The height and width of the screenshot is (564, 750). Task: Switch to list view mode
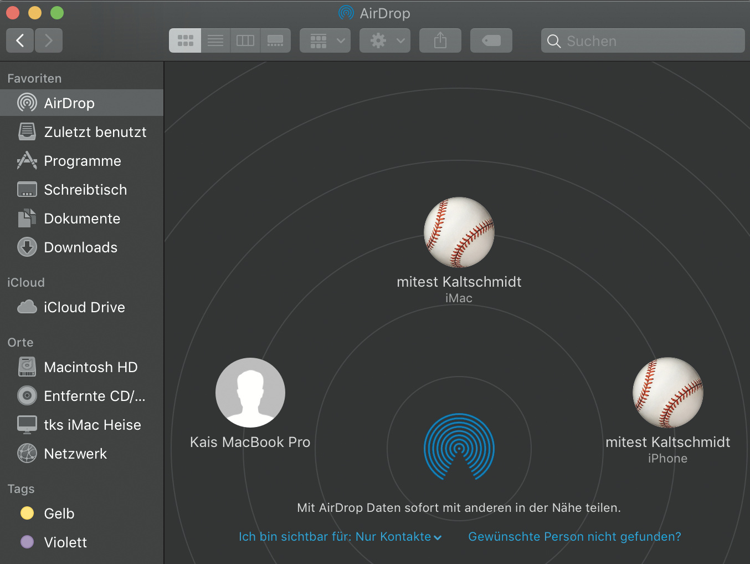point(215,40)
